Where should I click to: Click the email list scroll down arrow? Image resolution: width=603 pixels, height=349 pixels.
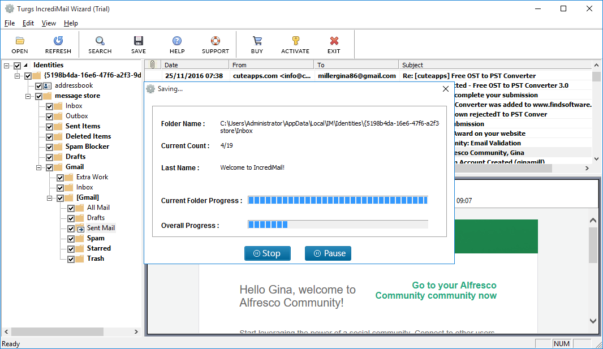point(596,159)
